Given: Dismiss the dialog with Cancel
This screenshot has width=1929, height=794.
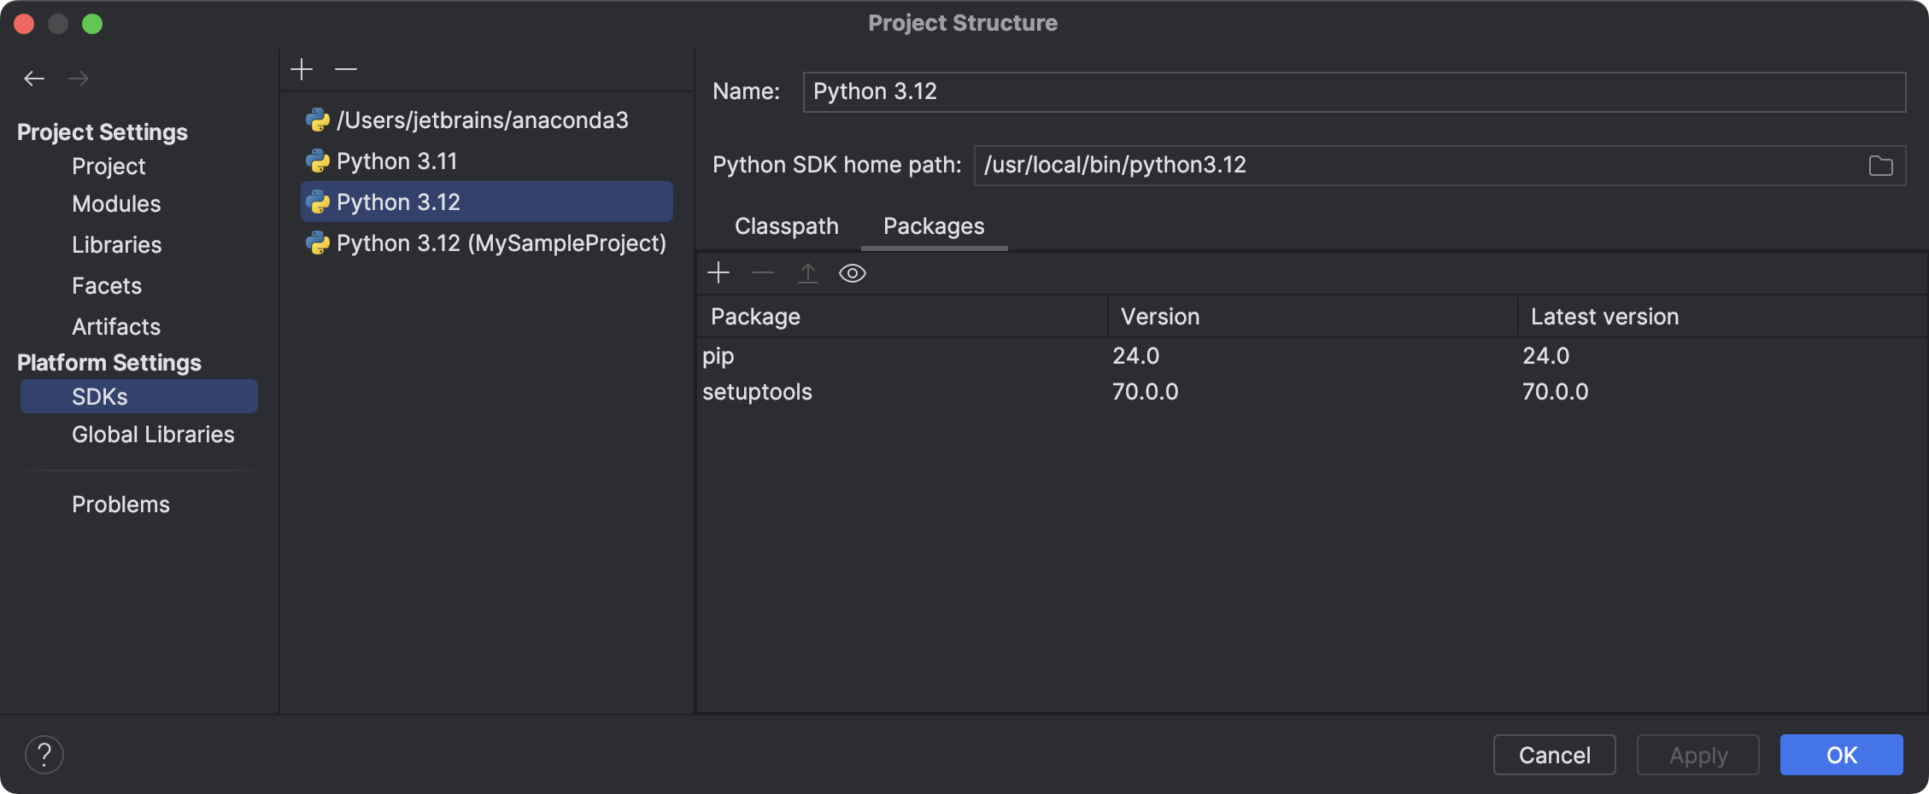Looking at the screenshot, I should (x=1554, y=754).
